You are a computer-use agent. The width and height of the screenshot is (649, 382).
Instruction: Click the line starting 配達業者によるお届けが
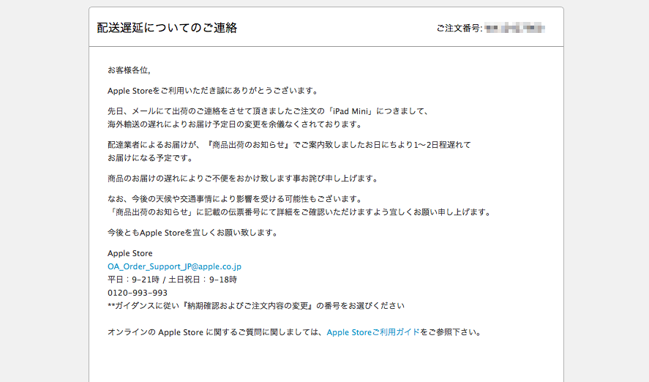(289, 145)
